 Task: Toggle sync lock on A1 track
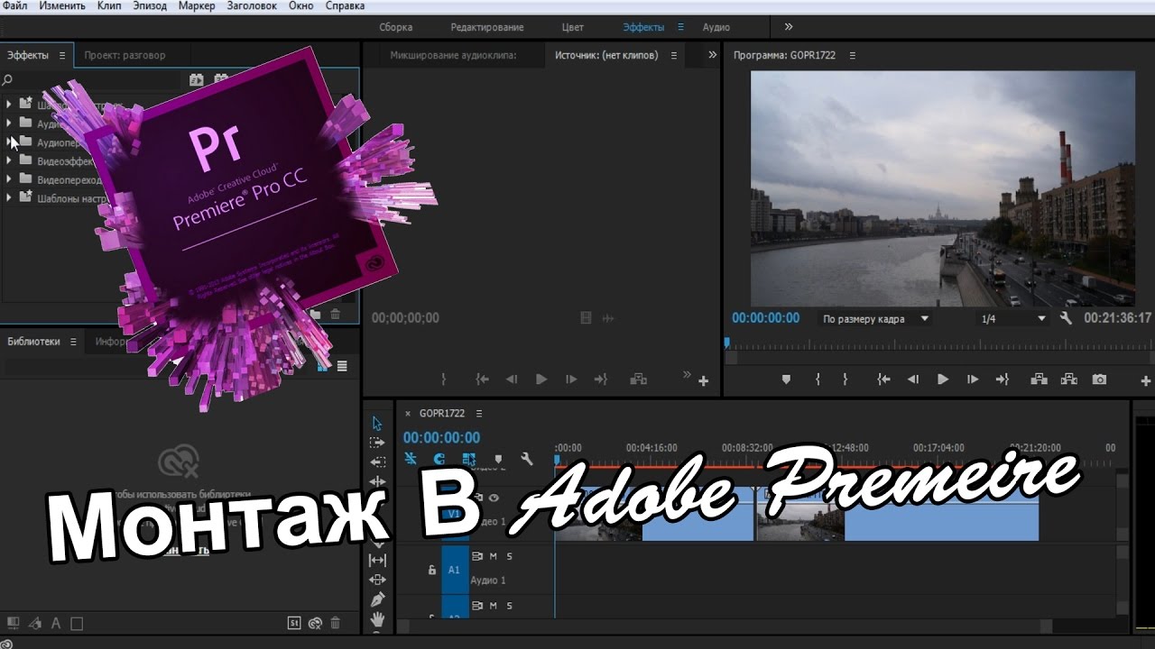coord(476,556)
